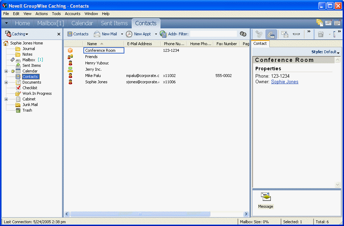Click the Work In Progress folder icon

[x=18, y=94]
